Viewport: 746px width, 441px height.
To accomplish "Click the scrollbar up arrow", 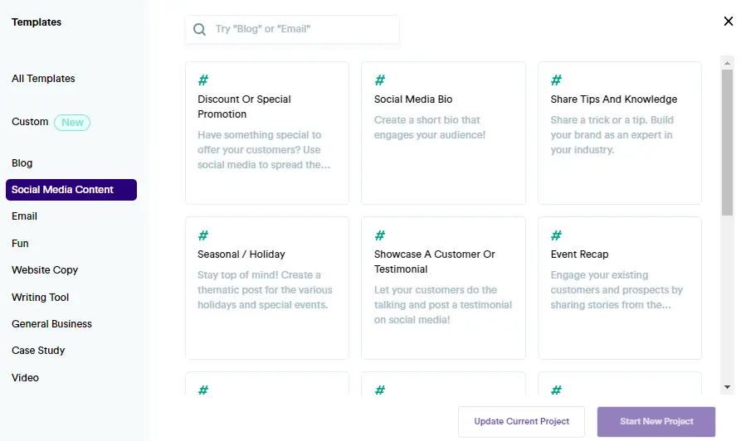I will coord(727,63).
